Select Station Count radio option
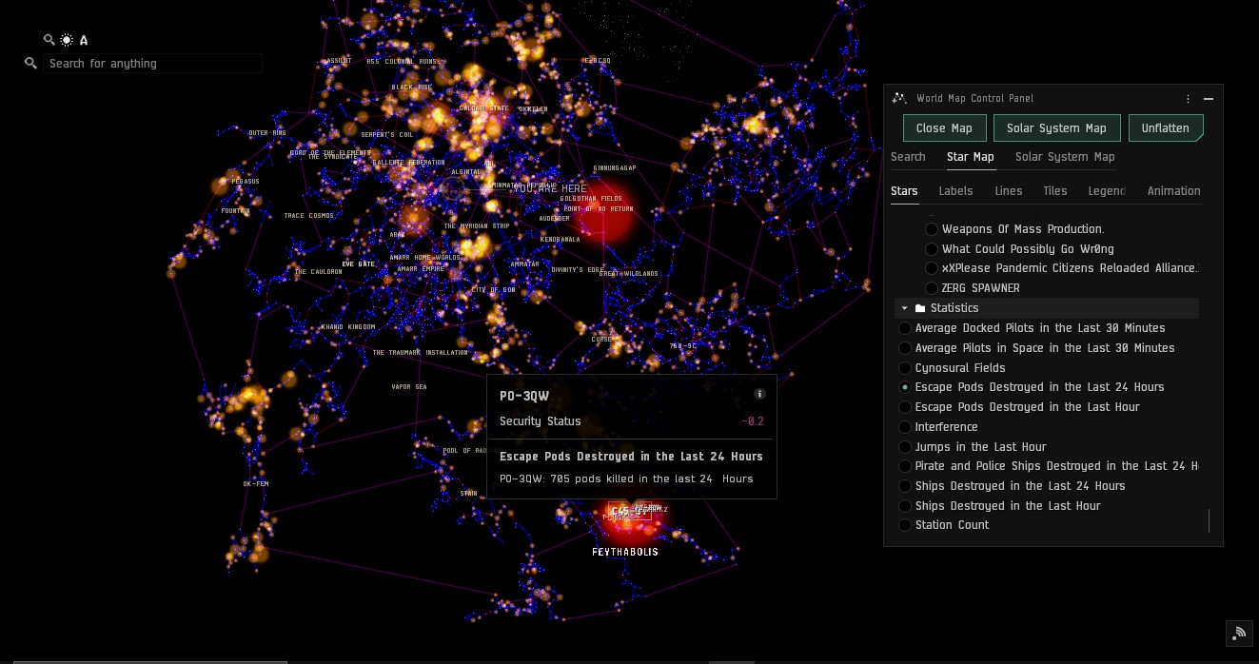The image size is (1259, 664). [905, 525]
